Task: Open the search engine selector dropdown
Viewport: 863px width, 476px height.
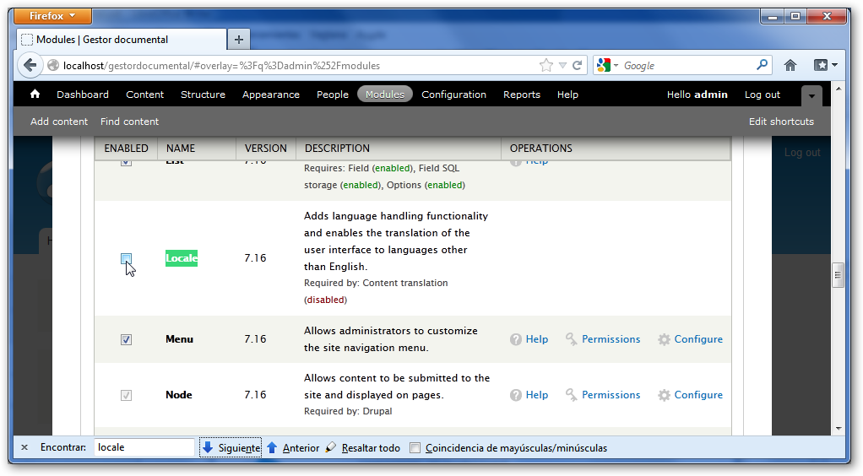Action: [x=608, y=65]
